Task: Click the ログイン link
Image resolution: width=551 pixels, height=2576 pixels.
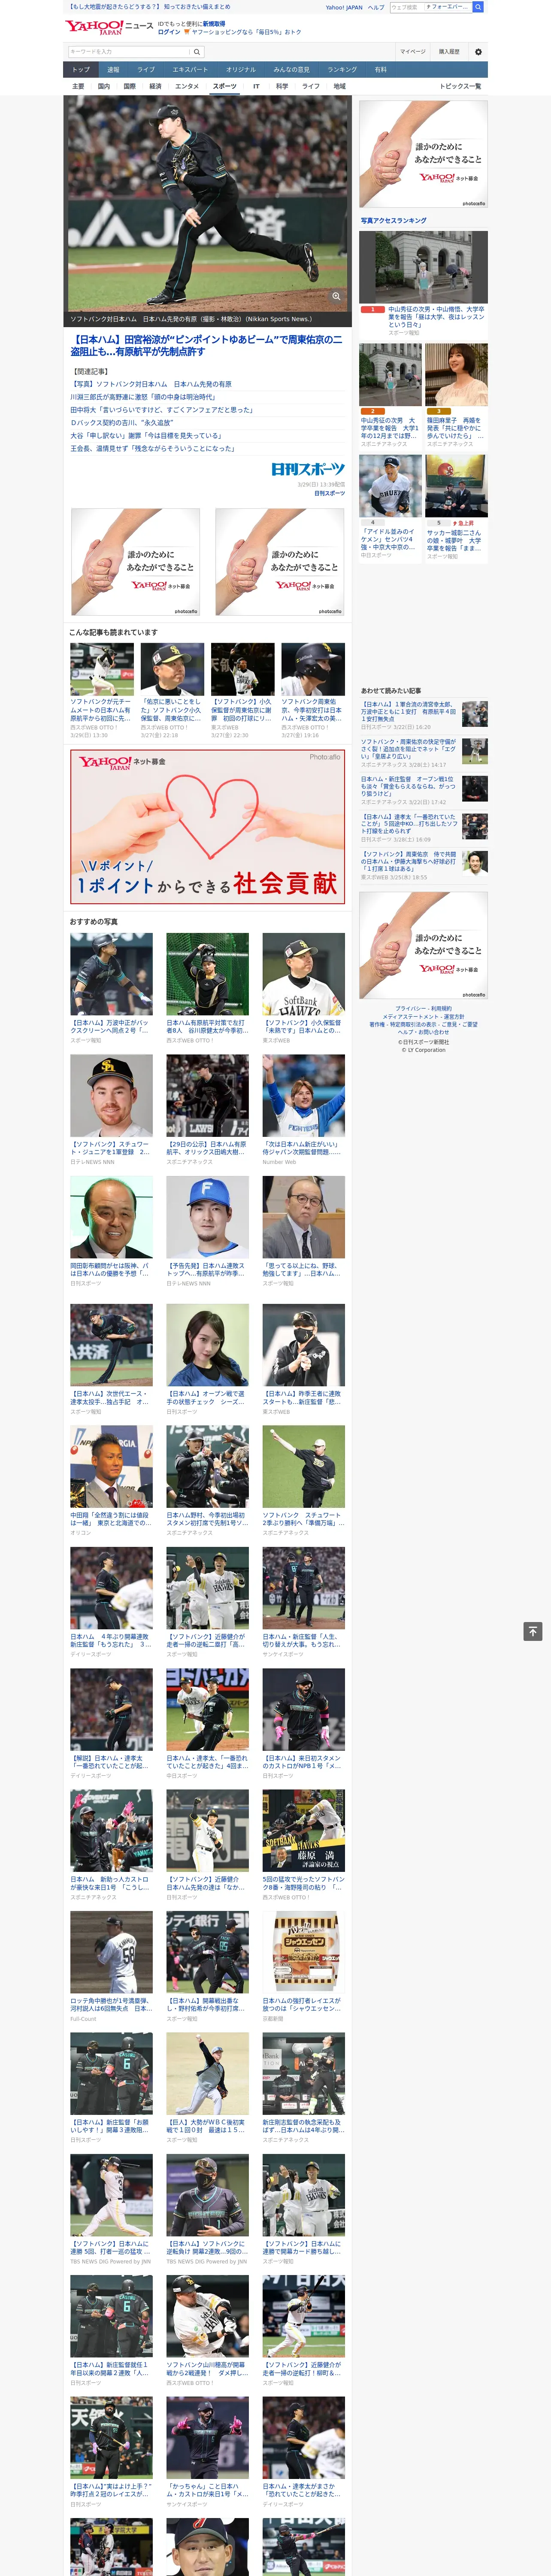Action: (169, 32)
